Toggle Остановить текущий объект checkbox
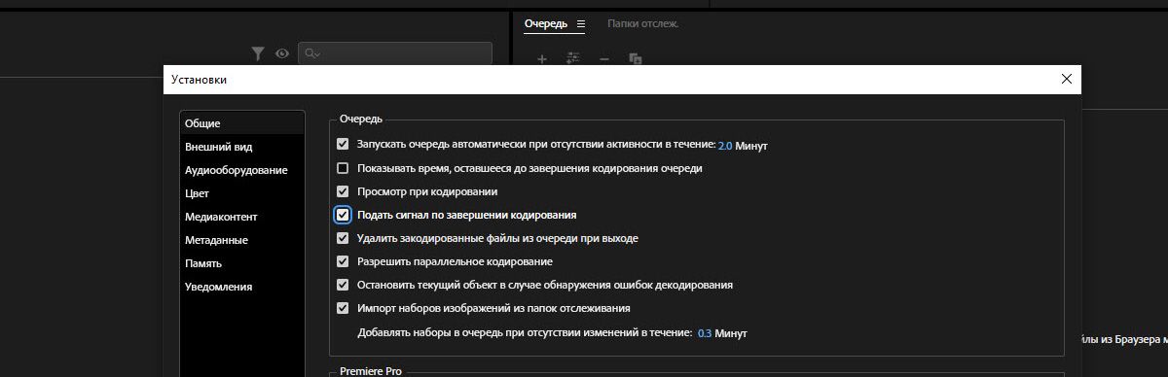Image resolution: width=1168 pixels, height=377 pixels. point(343,285)
